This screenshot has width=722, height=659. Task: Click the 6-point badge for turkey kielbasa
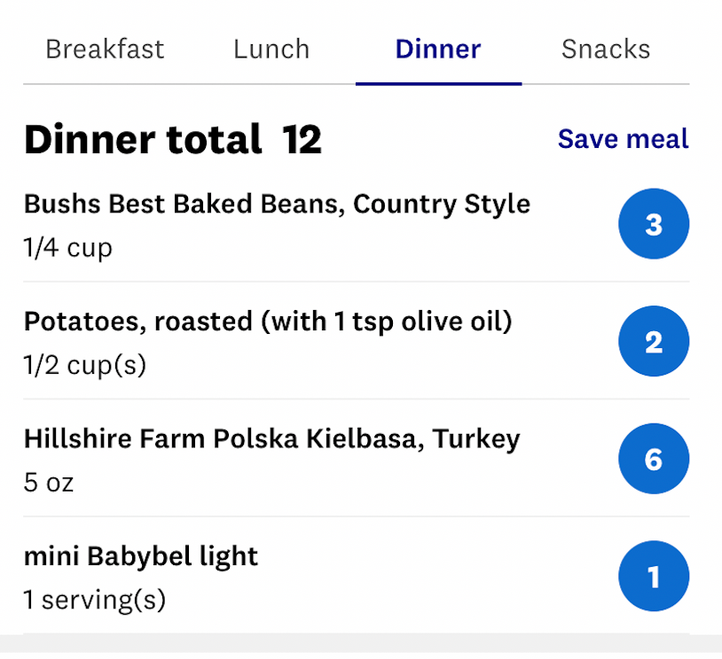(x=654, y=459)
